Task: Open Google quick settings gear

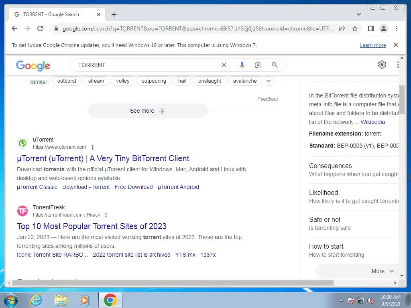Action: coord(382,65)
